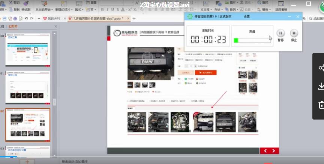
Task: Pause the screen recording
Action: click(280, 33)
